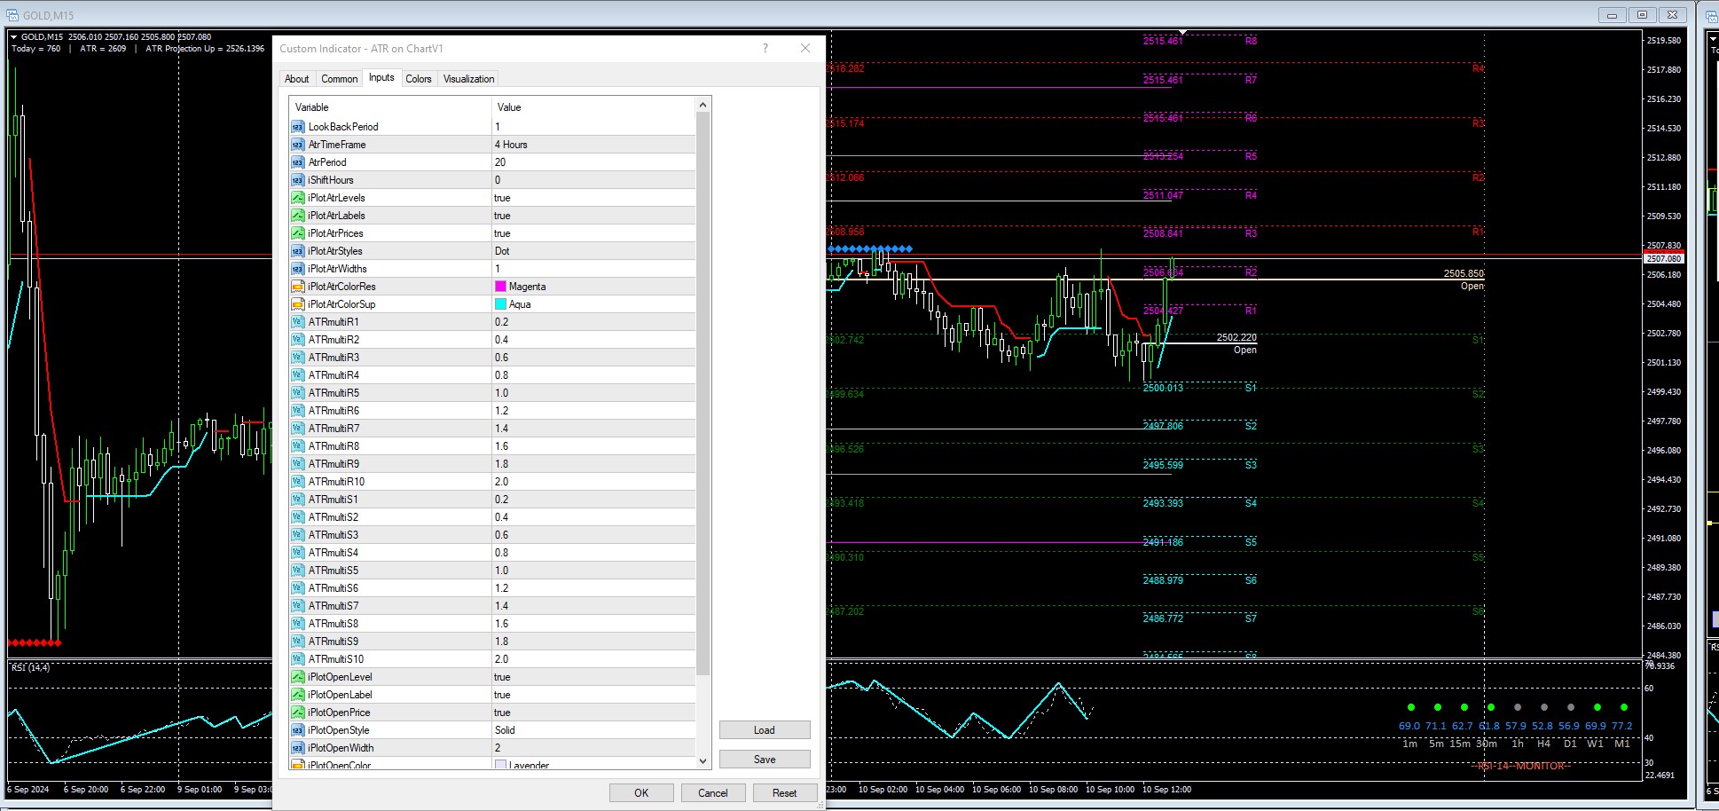Viewport: 1719px width, 811px height.
Task: Click the iPlotOpenStyle variable icon
Action: pos(298,730)
